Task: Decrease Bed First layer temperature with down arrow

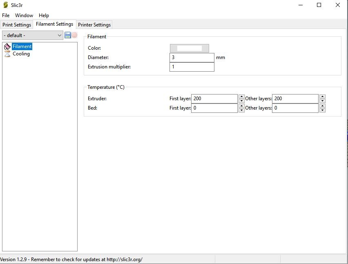Action: (241, 110)
